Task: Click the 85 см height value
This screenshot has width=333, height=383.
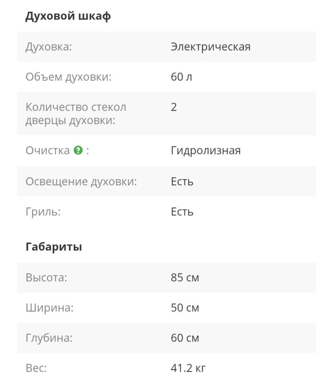Action: click(185, 278)
